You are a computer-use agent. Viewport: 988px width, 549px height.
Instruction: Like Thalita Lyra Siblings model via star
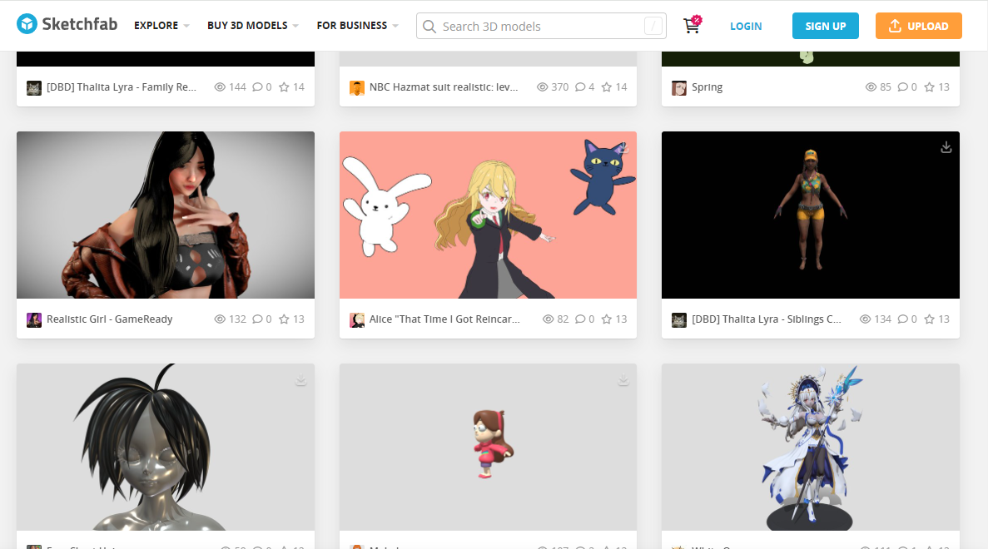[x=930, y=319]
